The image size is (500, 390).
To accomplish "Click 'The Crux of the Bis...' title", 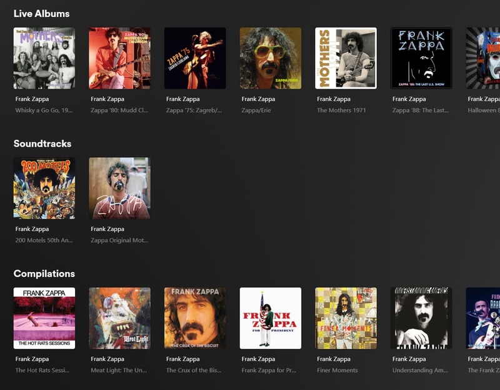I will [x=194, y=370].
